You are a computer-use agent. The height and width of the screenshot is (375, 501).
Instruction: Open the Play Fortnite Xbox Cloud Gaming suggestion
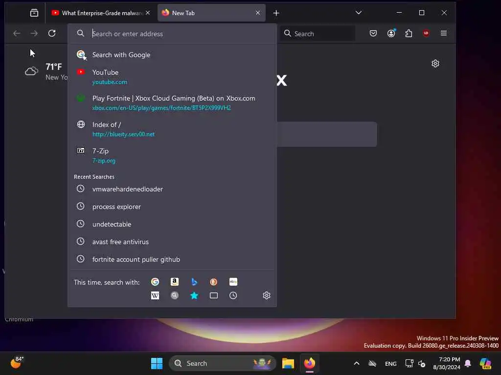pyautogui.click(x=172, y=103)
